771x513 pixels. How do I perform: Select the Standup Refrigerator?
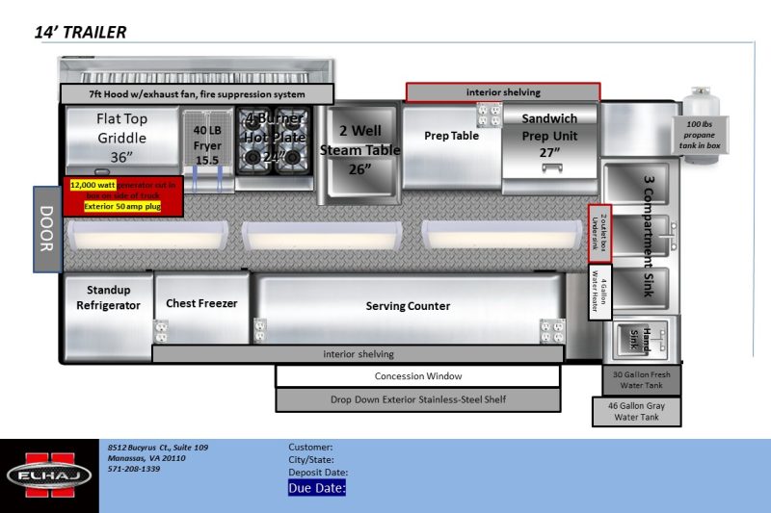[108, 317]
